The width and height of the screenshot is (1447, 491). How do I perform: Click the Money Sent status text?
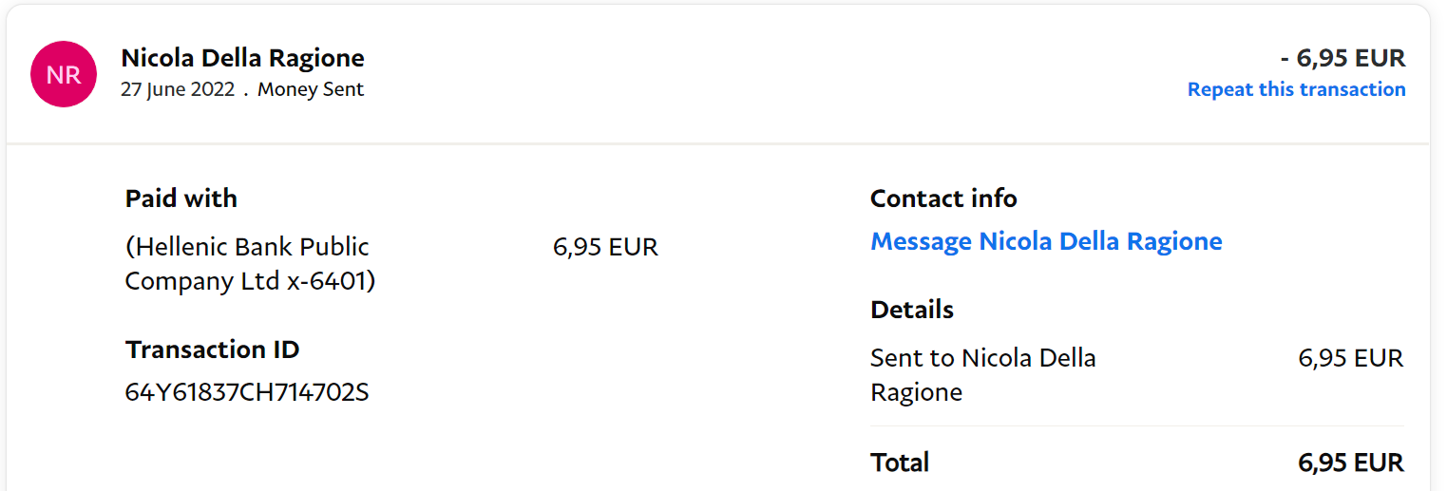(x=311, y=90)
